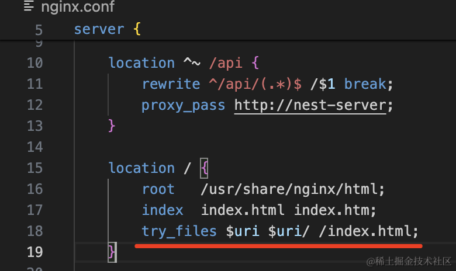Select line number 15 in the gutter

coord(34,168)
